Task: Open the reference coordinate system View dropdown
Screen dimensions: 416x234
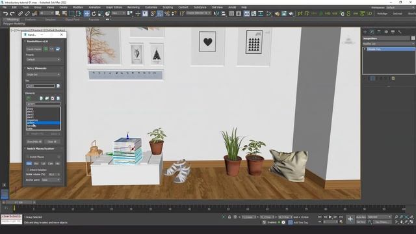Action: 118,13
